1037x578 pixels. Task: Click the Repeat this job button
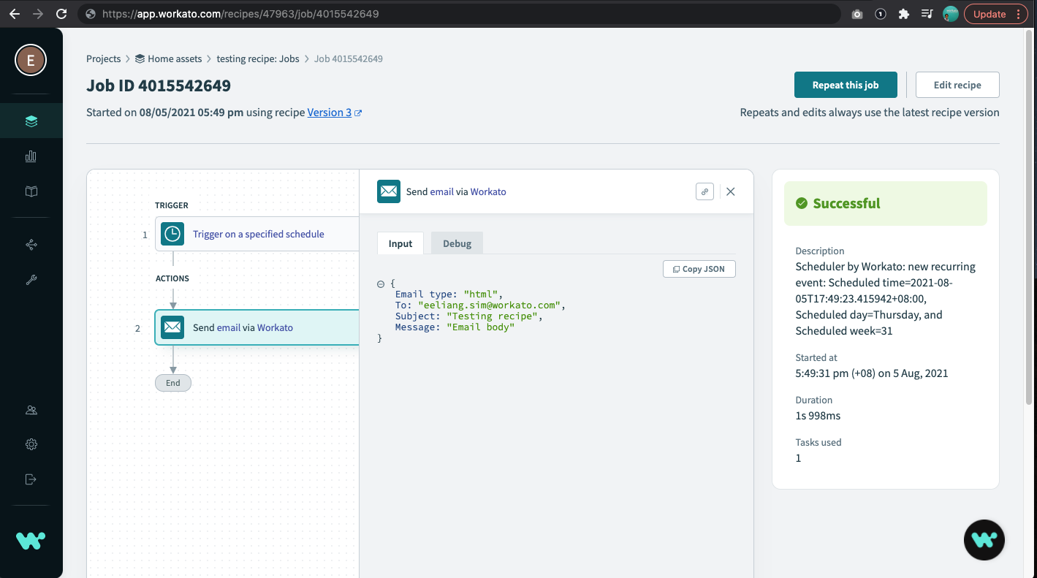click(846, 85)
